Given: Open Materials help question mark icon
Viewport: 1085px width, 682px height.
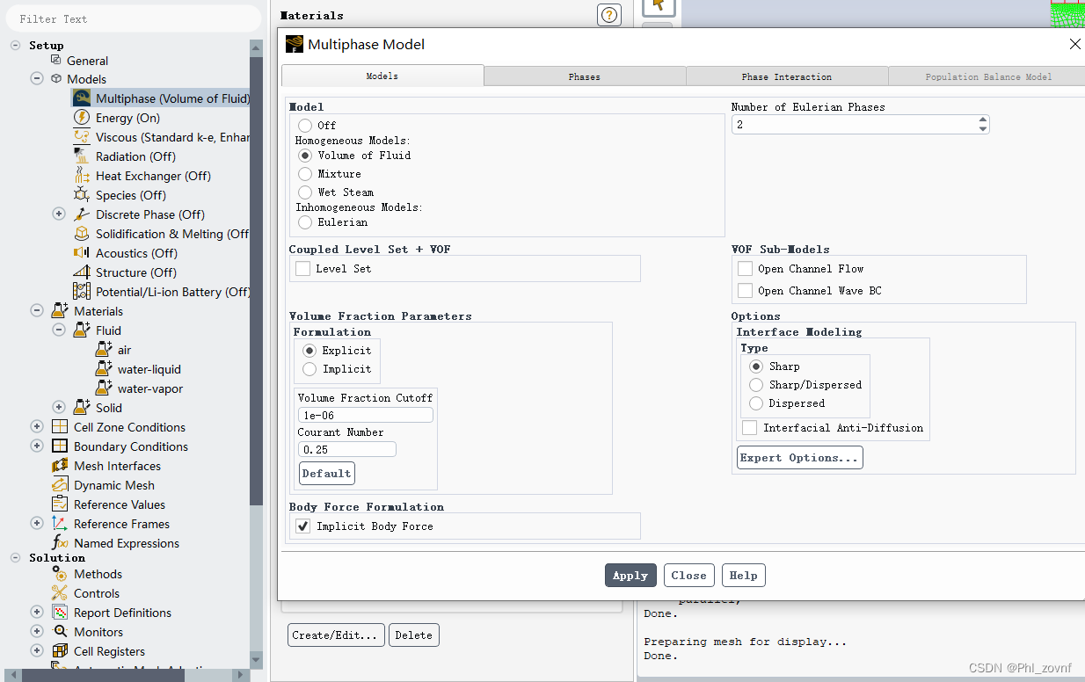Looking at the screenshot, I should point(608,15).
